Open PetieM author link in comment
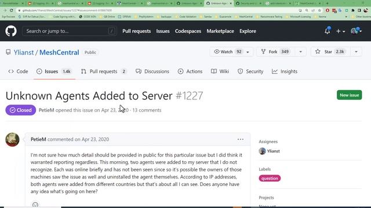The width and height of the screenshot is (371, 208). click(38, 139)
